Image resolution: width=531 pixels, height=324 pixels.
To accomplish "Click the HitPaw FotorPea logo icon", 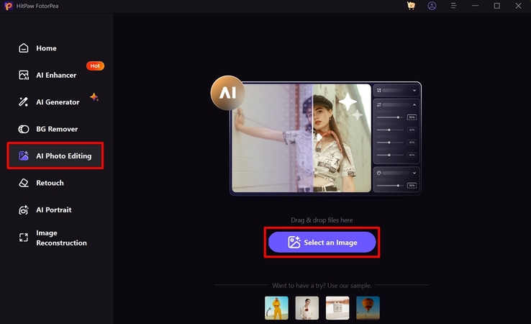I will (9, 6).
